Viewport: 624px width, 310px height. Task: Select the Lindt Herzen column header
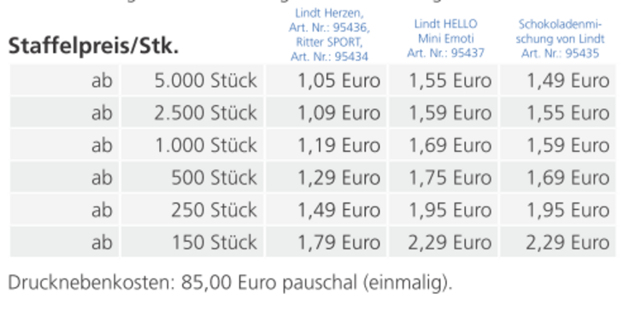click(x=329, y=35)
